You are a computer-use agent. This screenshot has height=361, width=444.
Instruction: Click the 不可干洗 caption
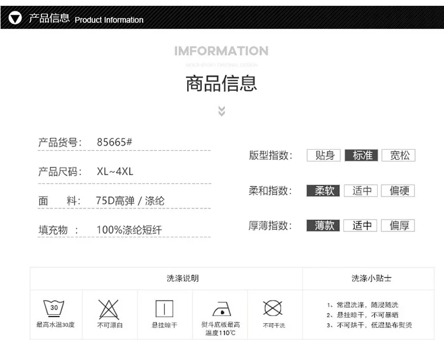274,325
